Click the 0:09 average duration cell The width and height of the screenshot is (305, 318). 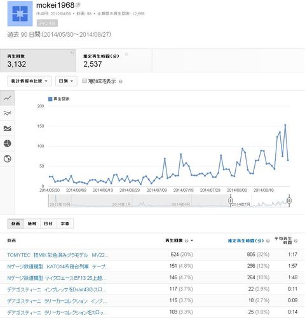pos(293,300)
